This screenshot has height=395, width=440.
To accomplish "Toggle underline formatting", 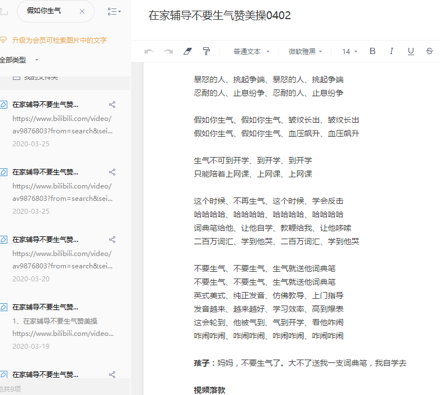I will [x=411, y=51].
